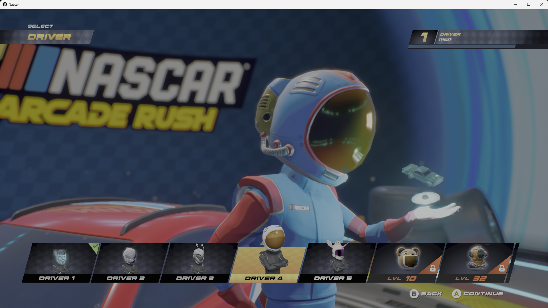Maximize the Nascar window
Image resolution: width=548 pixels, height=308 pixels.
(x=529, y=4)
